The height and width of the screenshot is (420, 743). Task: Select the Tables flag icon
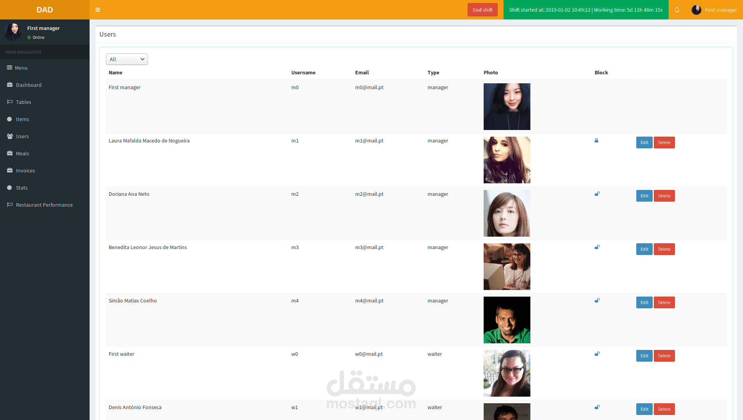(x=10, y=102)
